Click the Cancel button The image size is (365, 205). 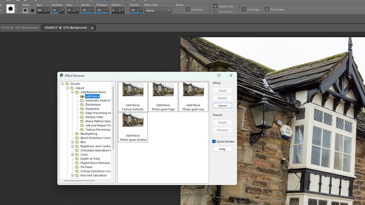coord(222,105)
